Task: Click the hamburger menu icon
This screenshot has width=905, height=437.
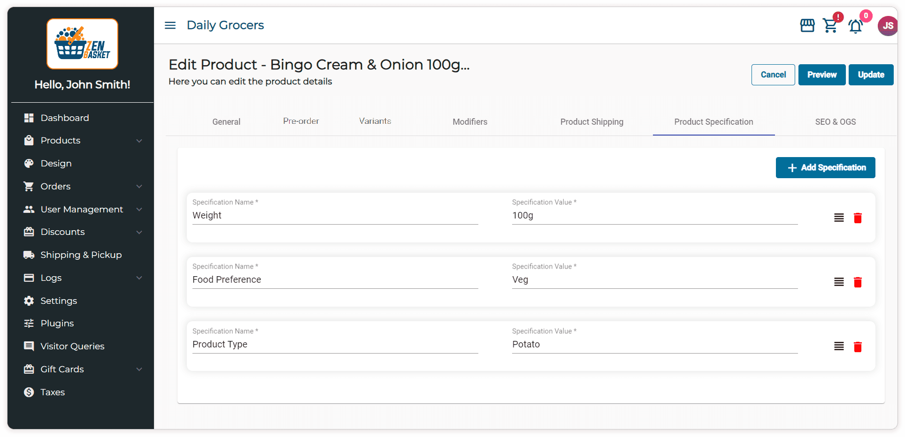Action: [x=170, y=25]
